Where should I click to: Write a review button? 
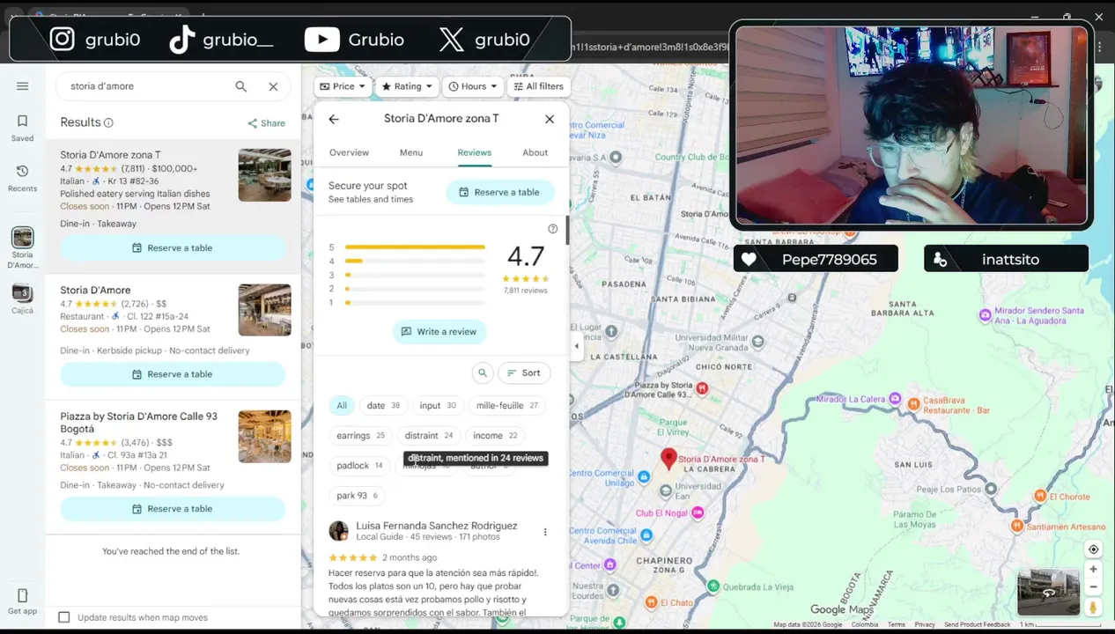coord(439,332)
